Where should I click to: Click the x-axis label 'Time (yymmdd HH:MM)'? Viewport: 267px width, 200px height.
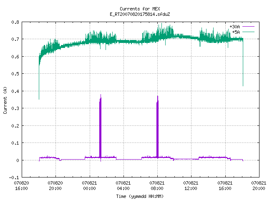(x=140, y=196)
